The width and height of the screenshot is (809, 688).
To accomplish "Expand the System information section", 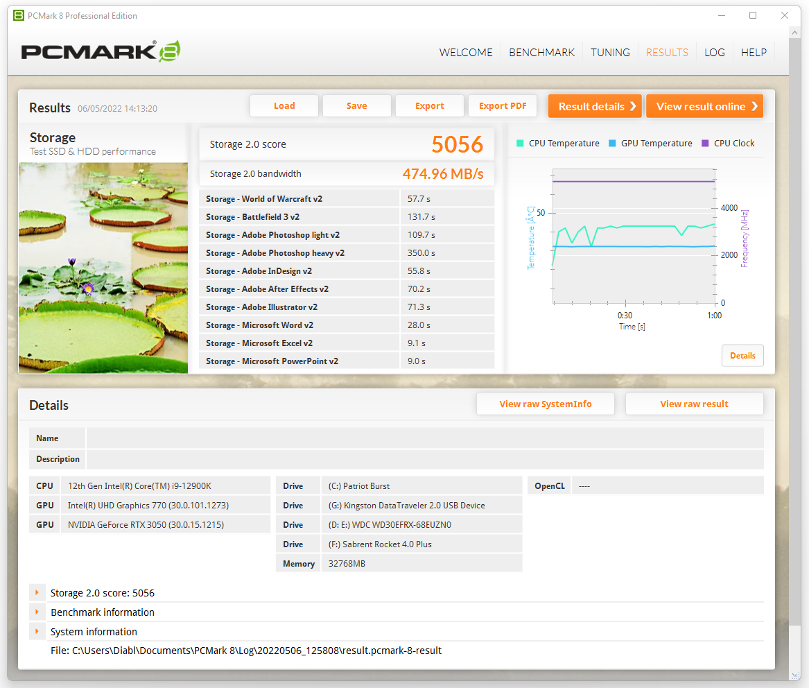I will 37,631.
